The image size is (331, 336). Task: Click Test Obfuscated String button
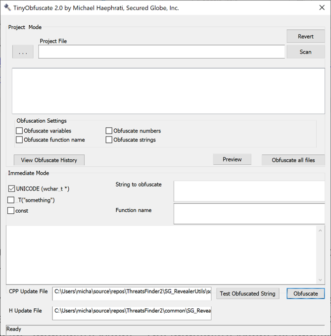tap(248, 293)
